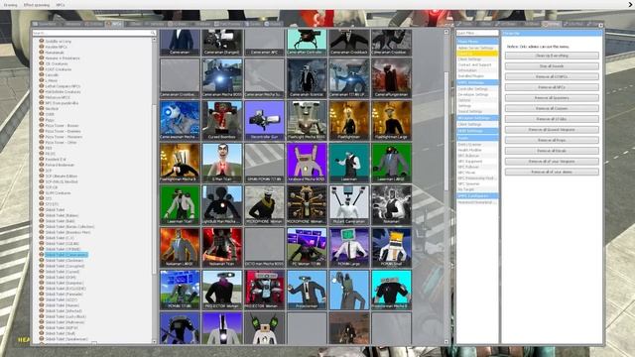Click the NPC grid vertical scrollbar
635x357 pixels.
(446, 130)
